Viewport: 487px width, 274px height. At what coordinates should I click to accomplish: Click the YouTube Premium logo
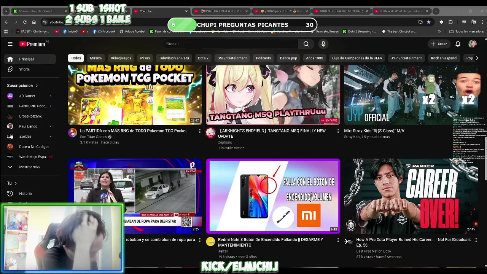pyautogui.click(x=32, y=44)
